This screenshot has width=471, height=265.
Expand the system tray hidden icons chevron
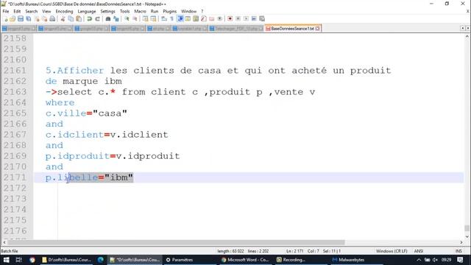click(419, 260)
